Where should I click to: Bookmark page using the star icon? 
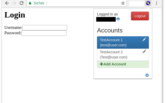(x=123, y=3)
